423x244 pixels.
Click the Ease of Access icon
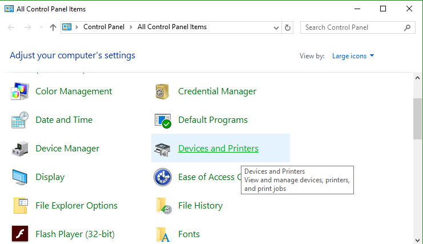pyautogui.click(x=163, y=177)
